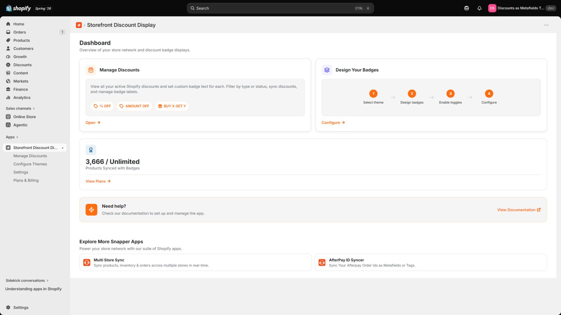Click the Products tag icon
Screen dimensions: 561x315
[x=8, y=40]
